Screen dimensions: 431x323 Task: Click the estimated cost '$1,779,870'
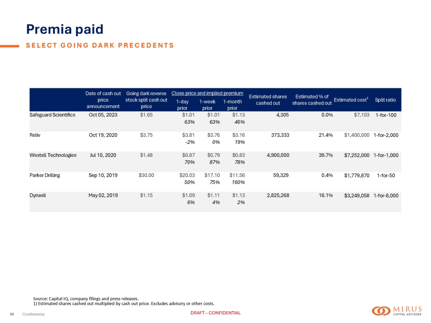pyautogui.click(x=357, y=175)
